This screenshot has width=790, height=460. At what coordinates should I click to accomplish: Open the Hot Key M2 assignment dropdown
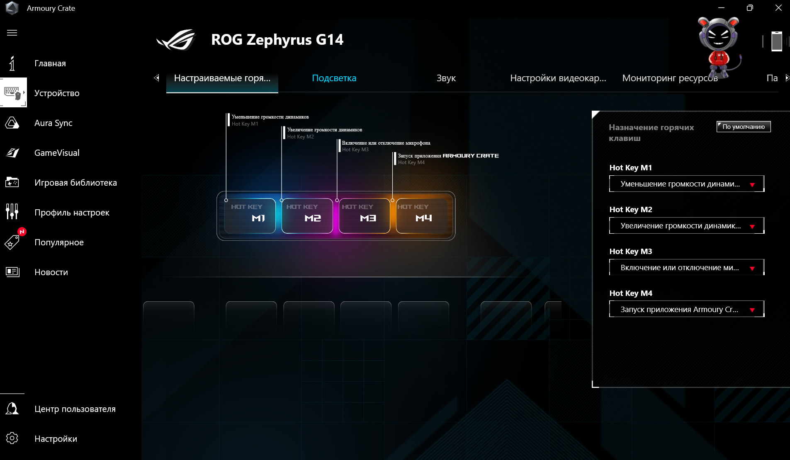tap(686, 226)
